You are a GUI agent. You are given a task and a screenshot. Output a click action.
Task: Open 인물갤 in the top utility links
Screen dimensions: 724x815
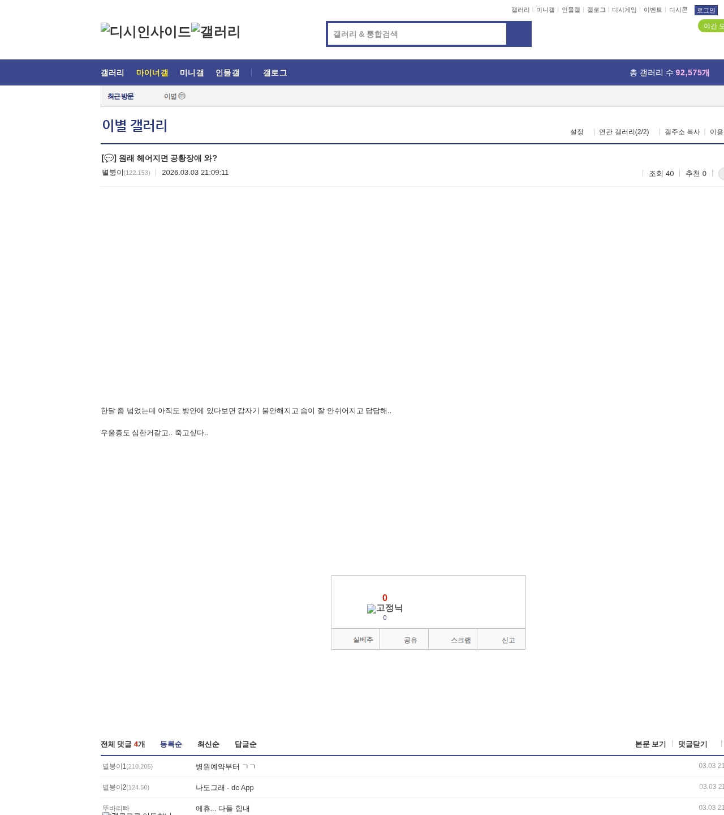pos(571,10)
